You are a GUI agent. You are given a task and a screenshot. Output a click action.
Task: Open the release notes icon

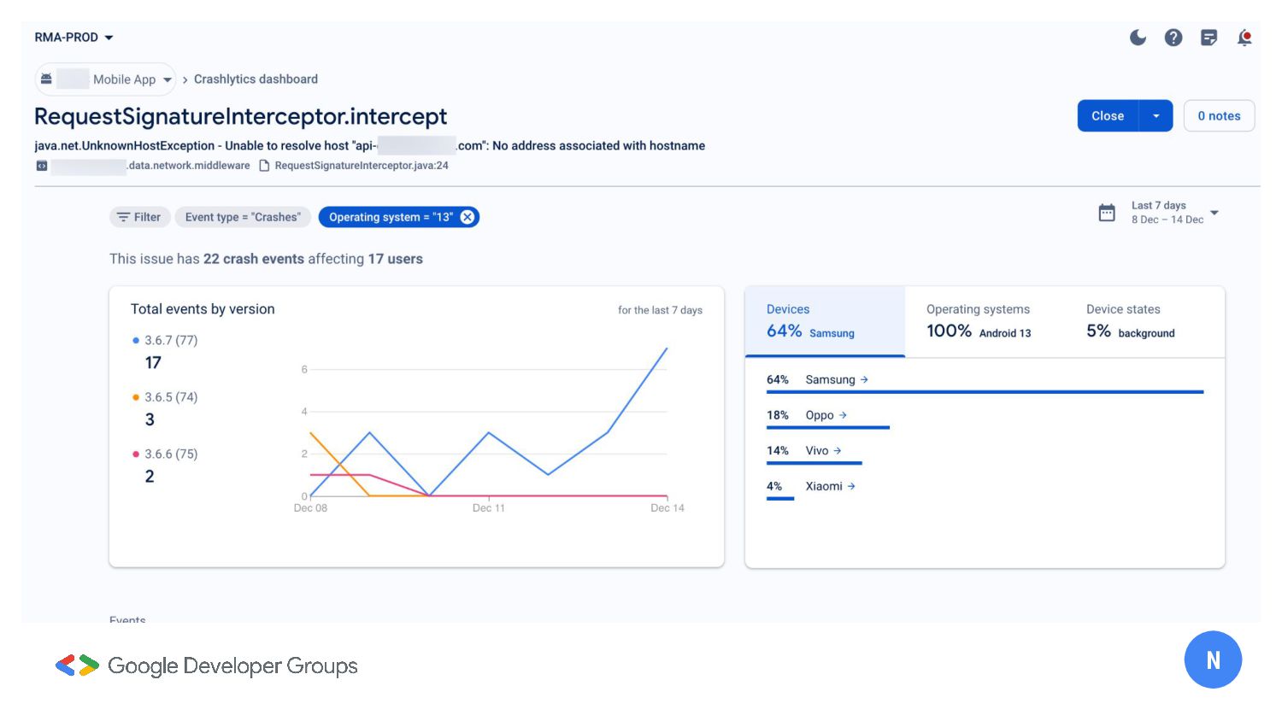(x=1208, y=38)
